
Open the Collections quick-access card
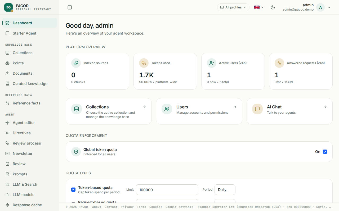click(x=109, y=111)
